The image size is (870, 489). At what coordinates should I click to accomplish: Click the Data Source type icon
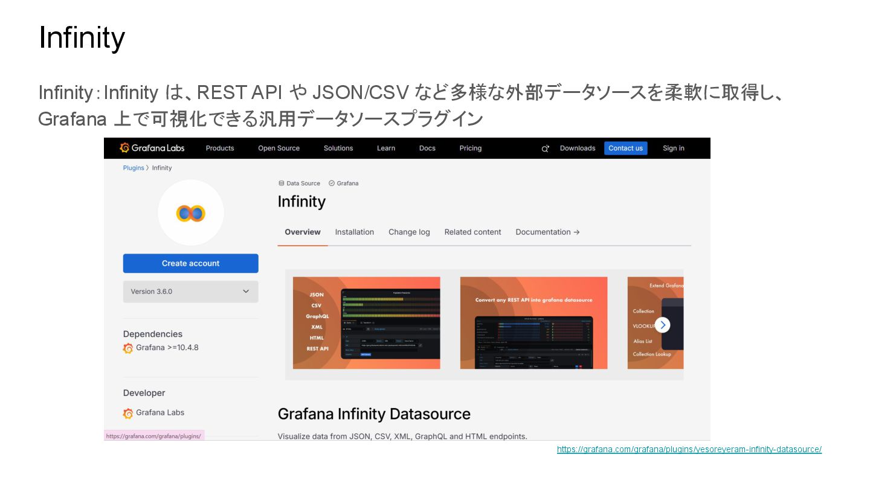coord(281,183)
